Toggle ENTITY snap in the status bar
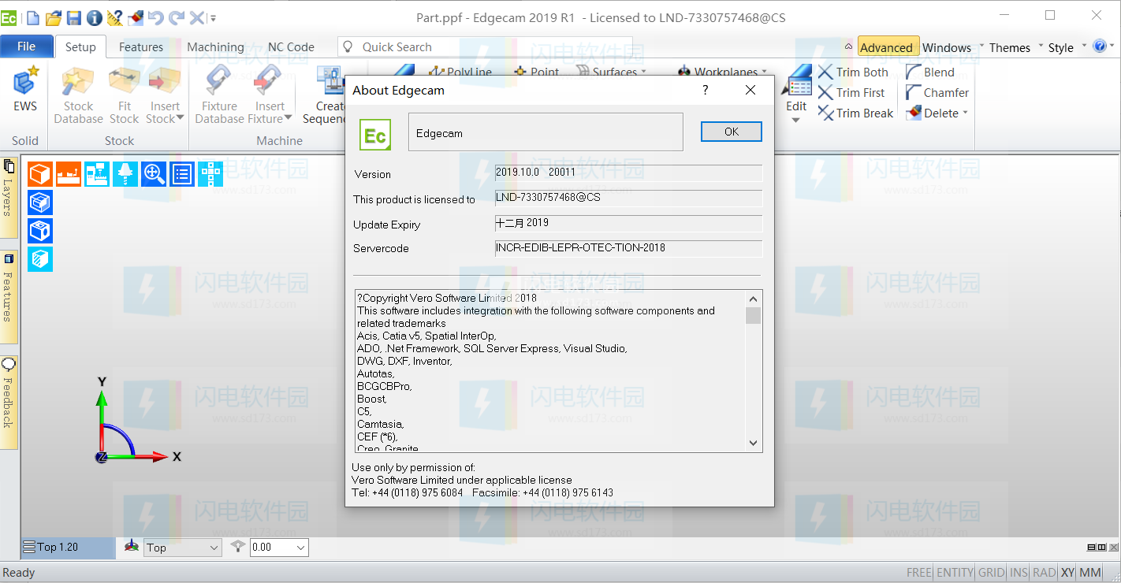This screenshot has width=1121, height=583. point(955,573)
